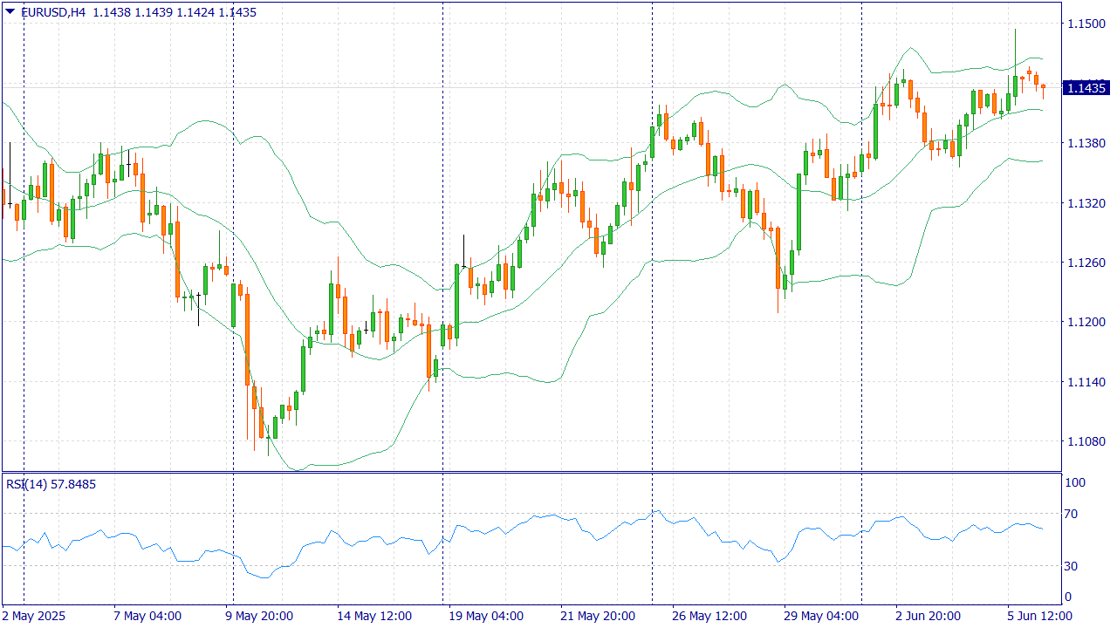
Task: Click the RSI 70 level label
Action: (1072, 514)
